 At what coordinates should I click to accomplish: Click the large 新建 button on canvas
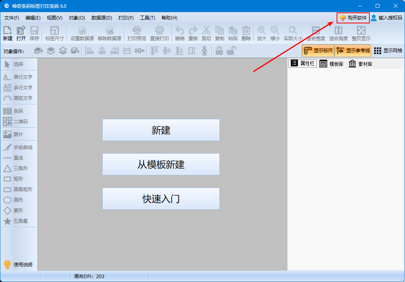point(161,130)
